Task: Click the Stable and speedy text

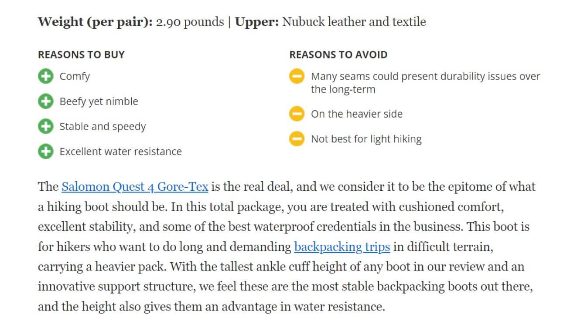Action: pos(103,127)
